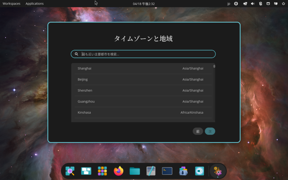Click the city search input field
Screen dimensions: 288x180
coord(146,54)
